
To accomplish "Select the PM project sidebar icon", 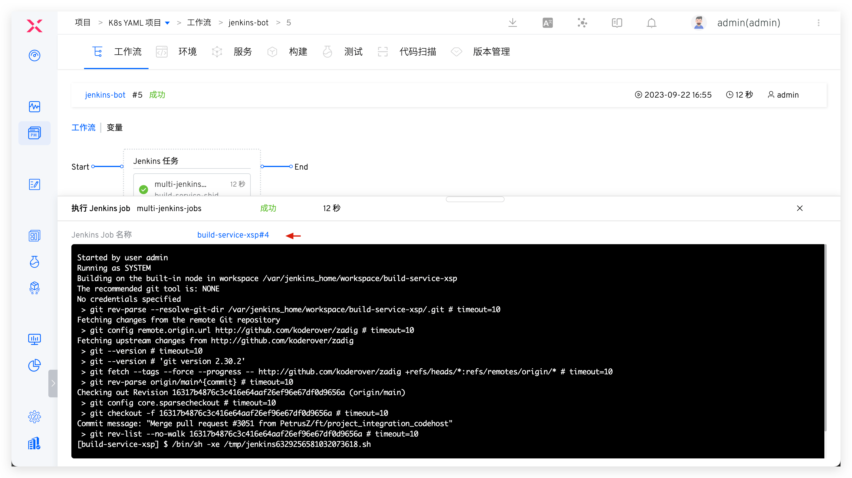I will point(35,133).
